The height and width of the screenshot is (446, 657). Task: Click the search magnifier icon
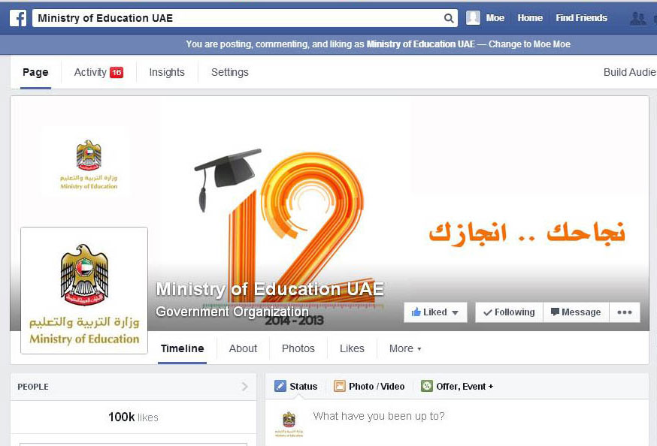pyautogui.click(x=448, y=18)
